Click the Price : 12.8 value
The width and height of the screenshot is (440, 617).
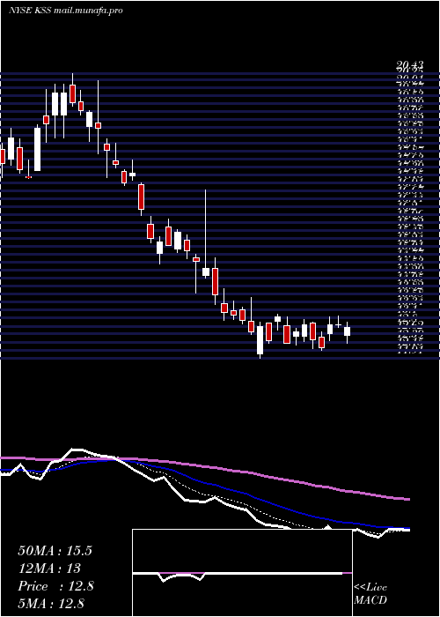tap(55, 586)
